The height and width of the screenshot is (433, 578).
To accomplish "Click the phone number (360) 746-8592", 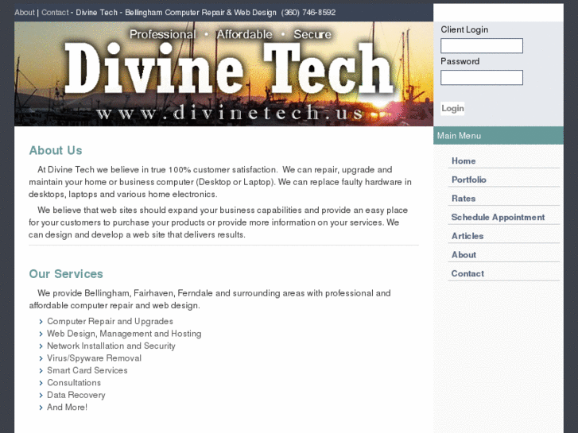I will click(x=308, y=13).
